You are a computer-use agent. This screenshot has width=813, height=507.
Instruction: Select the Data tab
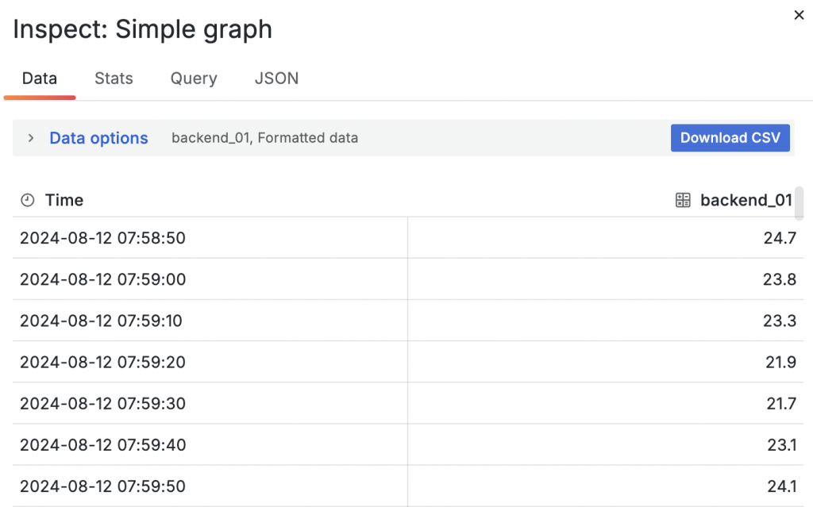pos(40,79)
